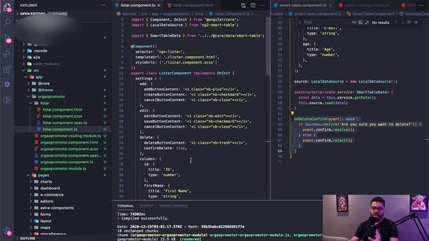
Task: Open the Angular extension activity bar icon
Action: pos(7,84)
